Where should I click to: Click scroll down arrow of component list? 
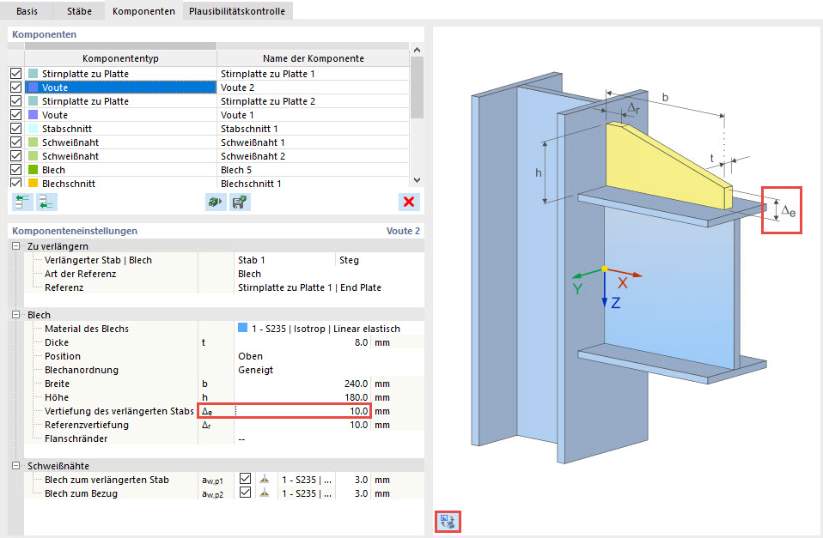[x=418, y=180]
